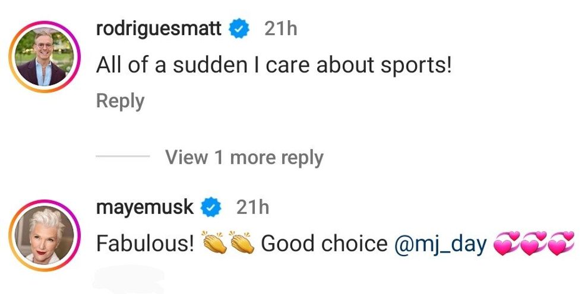Click verified badge next to mayemusk

211,207
